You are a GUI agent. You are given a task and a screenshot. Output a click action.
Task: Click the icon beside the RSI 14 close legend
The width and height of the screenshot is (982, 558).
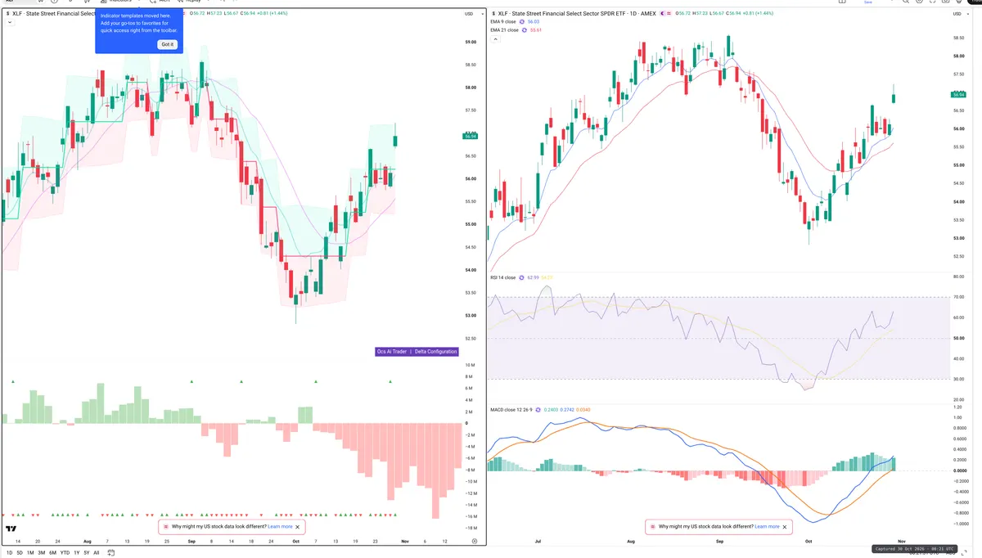coord(521,277)
